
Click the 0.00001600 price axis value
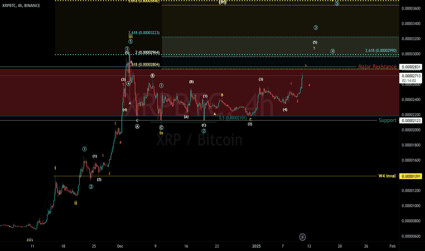[411, 160]
